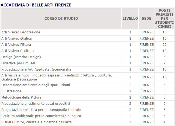Screen dimensions: 175x126
Task: Select the Arti Visive: Grafica row
Action: click(x=16, y=38)
